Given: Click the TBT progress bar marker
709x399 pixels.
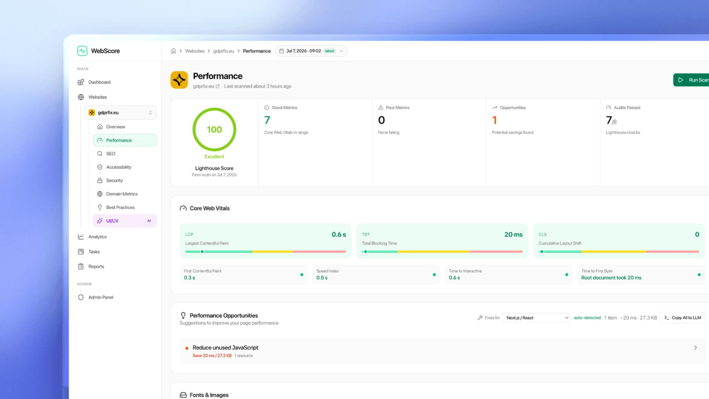Looking at the screenshot, I should [366, 252].
